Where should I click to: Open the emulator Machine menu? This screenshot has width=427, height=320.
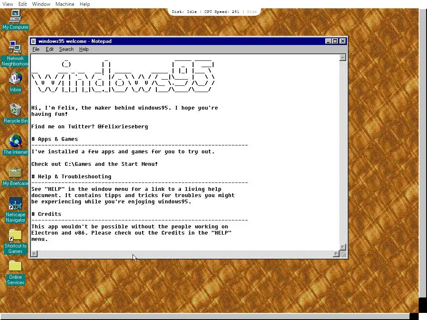[65, 4]
